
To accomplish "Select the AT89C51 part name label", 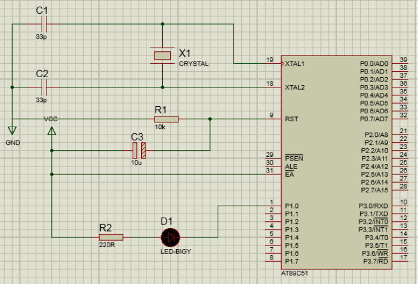I will (294, 273).
